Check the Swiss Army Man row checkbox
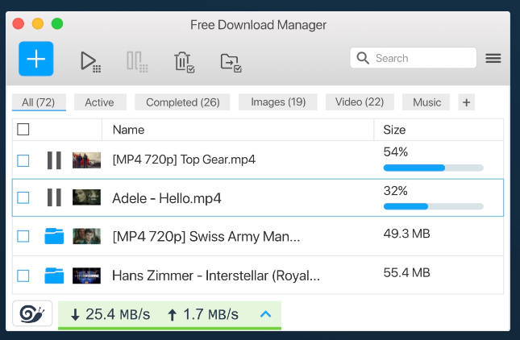Screen dimensions: 520x340 pos(23,237)
